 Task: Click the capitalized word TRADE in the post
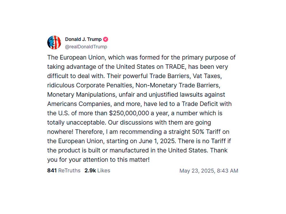pyautogui.click(x=175, y=67)
